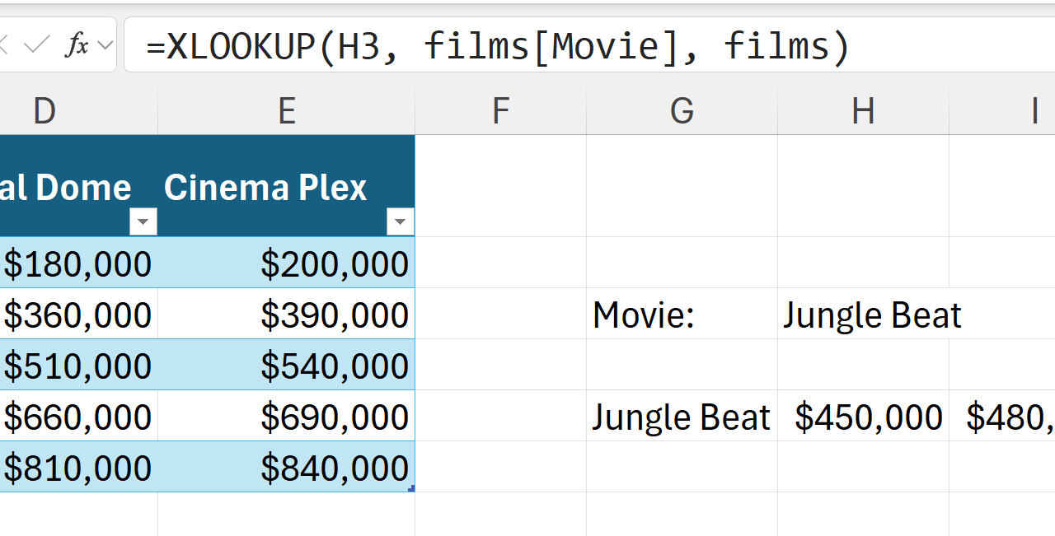Select column E header
1055x536 pixels.
click(286, 110)
